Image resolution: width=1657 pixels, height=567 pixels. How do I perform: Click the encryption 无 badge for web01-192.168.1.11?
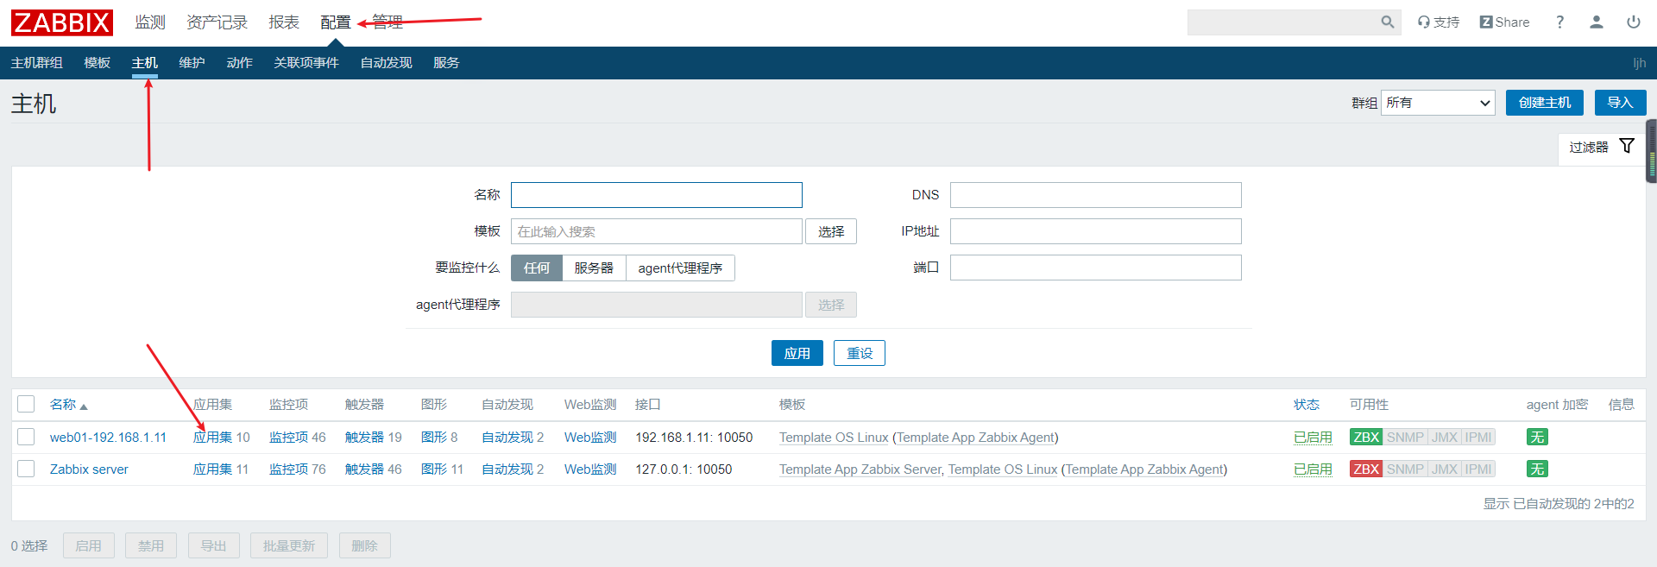point(1537,438)
